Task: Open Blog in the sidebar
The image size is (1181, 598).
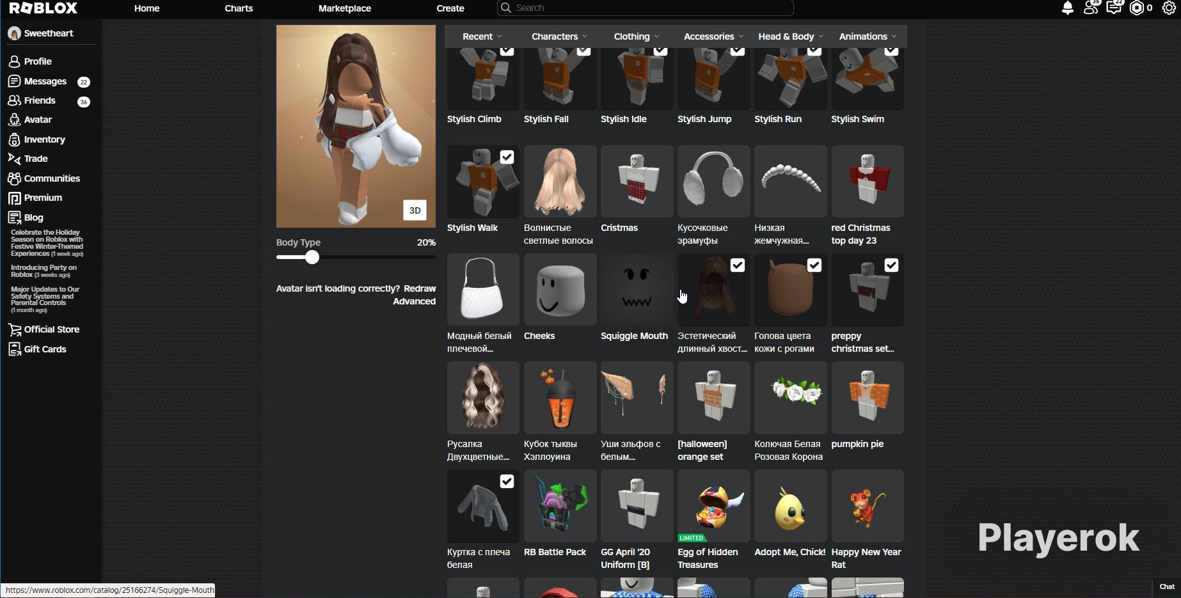Action: click(33, 217)
